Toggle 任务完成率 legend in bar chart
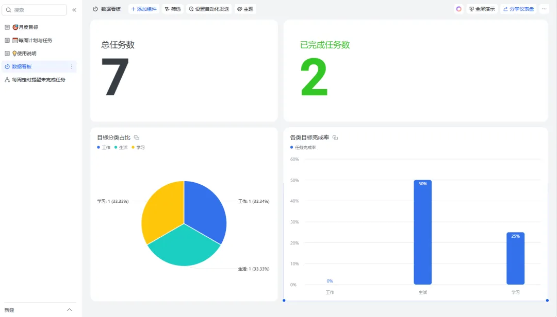The image size is (557, 317). coord(303,148)
